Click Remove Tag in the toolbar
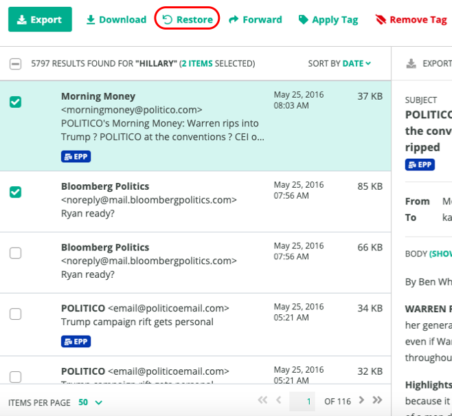Screen dimensions: 452x416 click(x=411, y=20)
